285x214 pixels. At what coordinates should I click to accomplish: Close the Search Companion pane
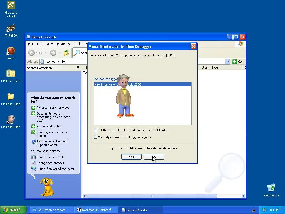[78, 67]
